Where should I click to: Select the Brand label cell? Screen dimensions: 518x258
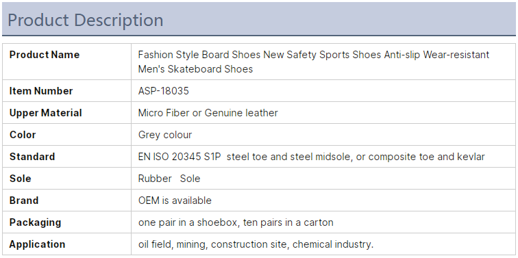pyautogui.click(x=66, y=201)
